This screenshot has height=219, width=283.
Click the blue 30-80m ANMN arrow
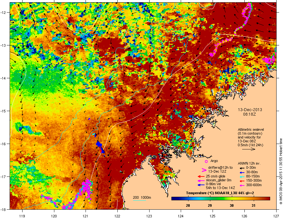(x=242, y=172)
